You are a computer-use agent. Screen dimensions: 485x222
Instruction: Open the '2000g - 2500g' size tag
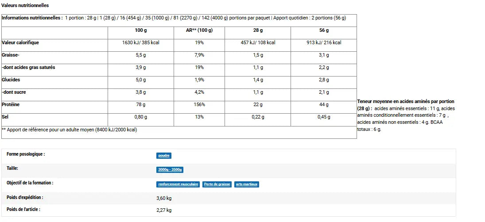click(x=170, y=170)
